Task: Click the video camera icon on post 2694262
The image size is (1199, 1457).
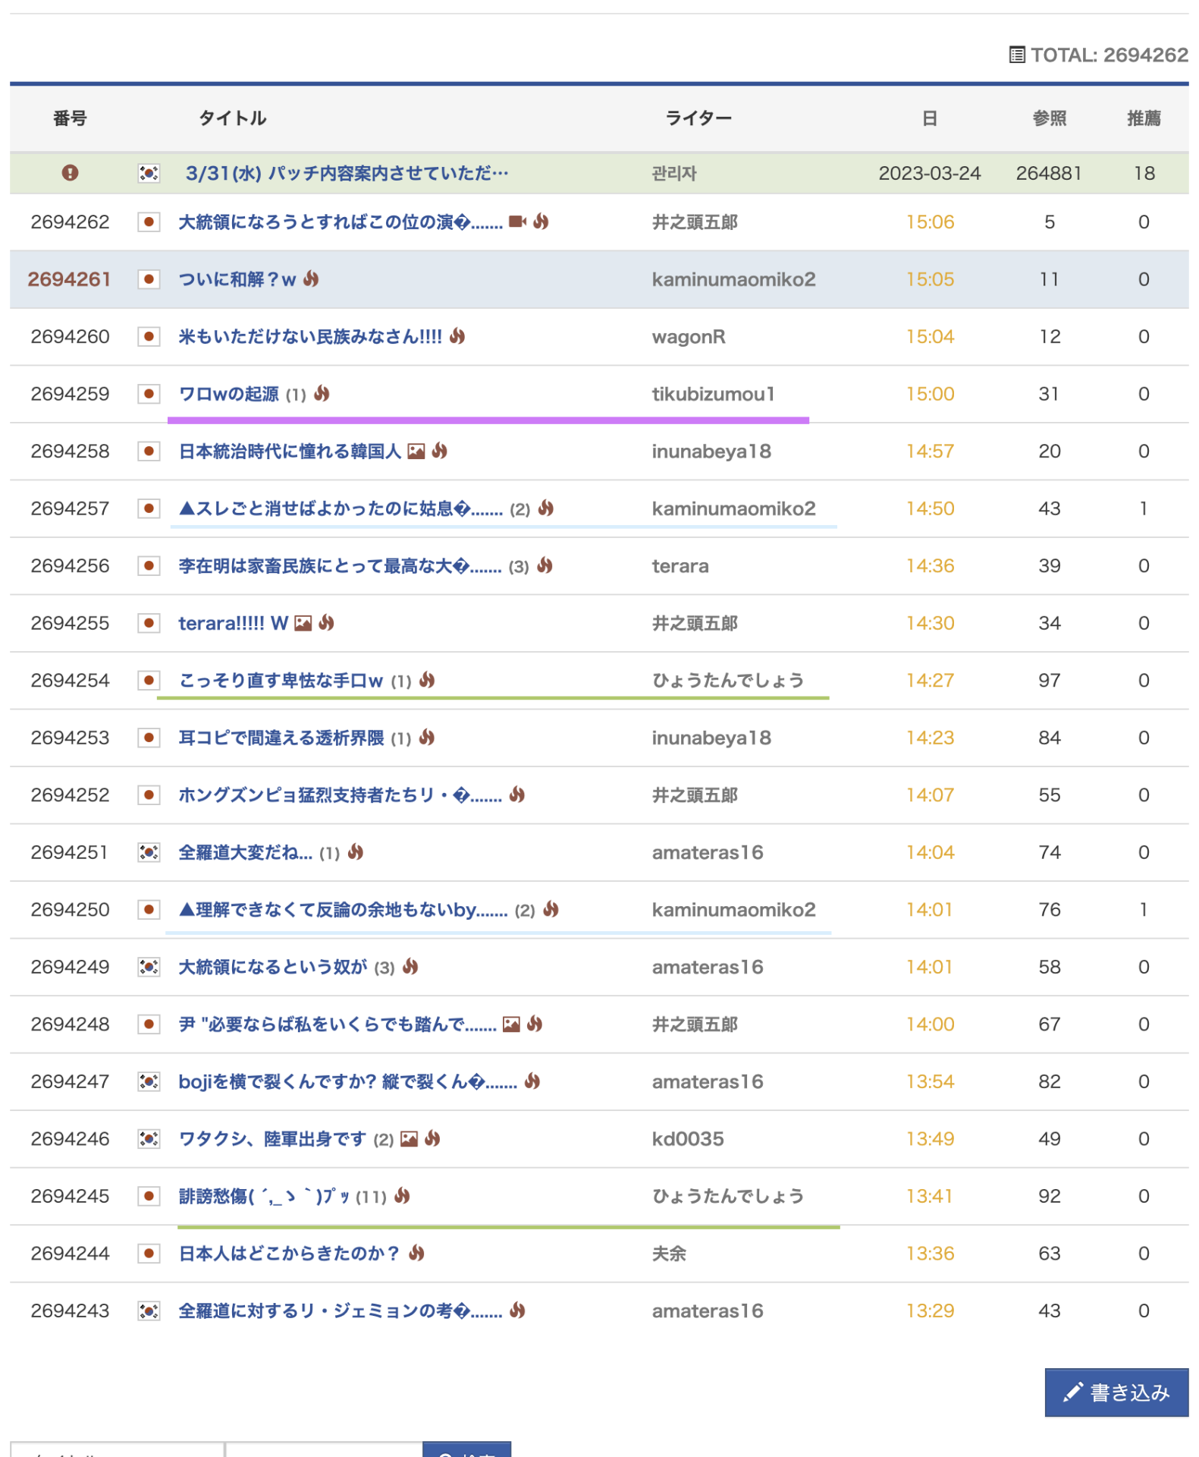Action: point(517,222)
